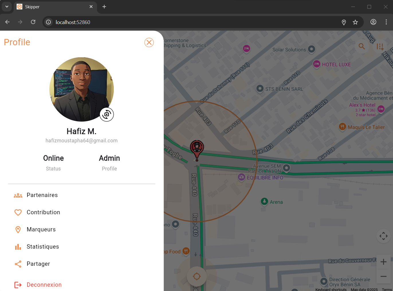Click the locate-me crosshair button on map

pyautogui.click(x=196, y=276)
